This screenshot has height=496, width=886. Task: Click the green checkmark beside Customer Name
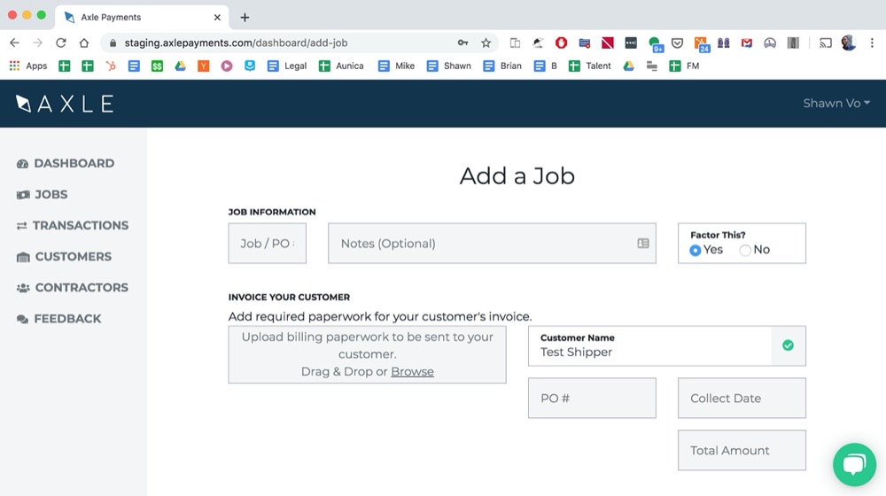(x=788, y=345)
